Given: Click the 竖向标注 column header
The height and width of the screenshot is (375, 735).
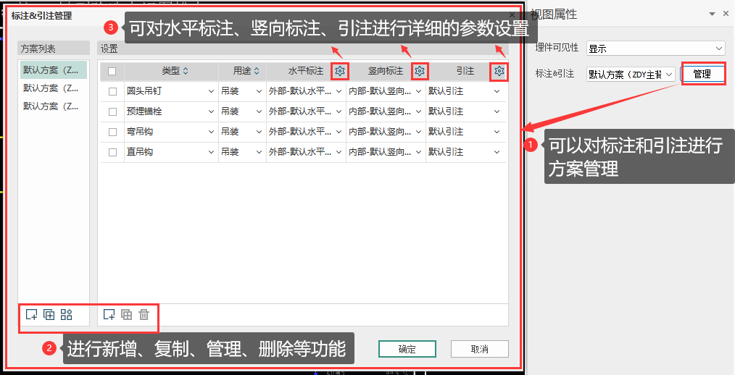Looking at the screenshot, I should 386,71.
